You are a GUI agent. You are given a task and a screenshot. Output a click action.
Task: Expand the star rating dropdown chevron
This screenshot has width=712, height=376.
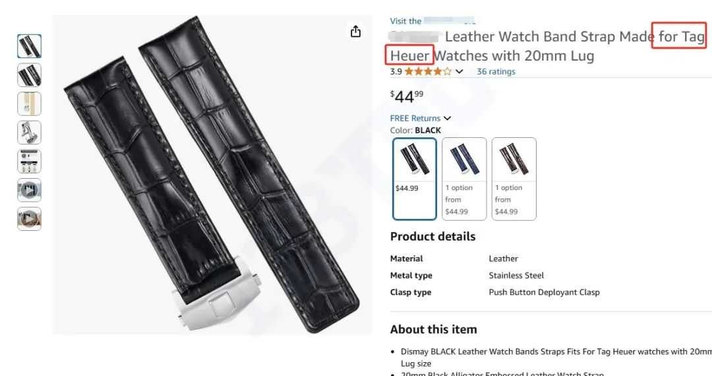(x=459, y=71)
